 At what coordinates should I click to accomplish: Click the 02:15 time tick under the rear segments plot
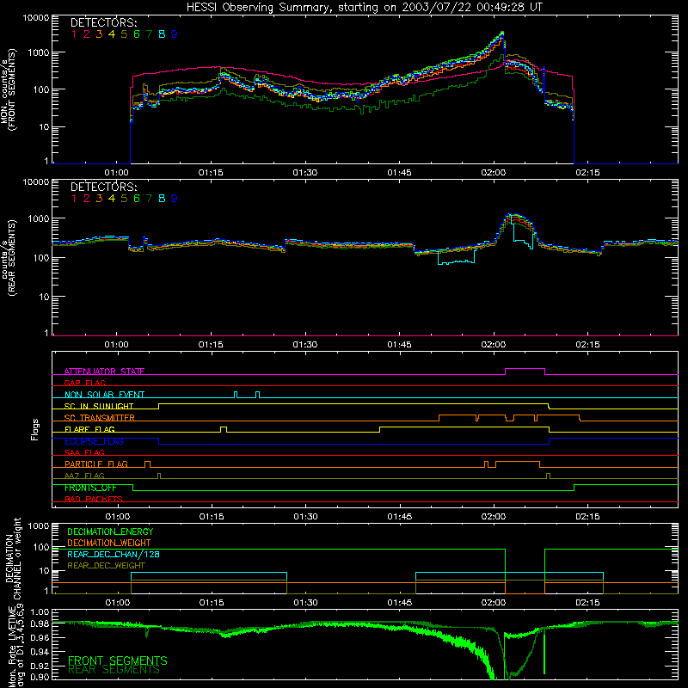click(587, 345)
